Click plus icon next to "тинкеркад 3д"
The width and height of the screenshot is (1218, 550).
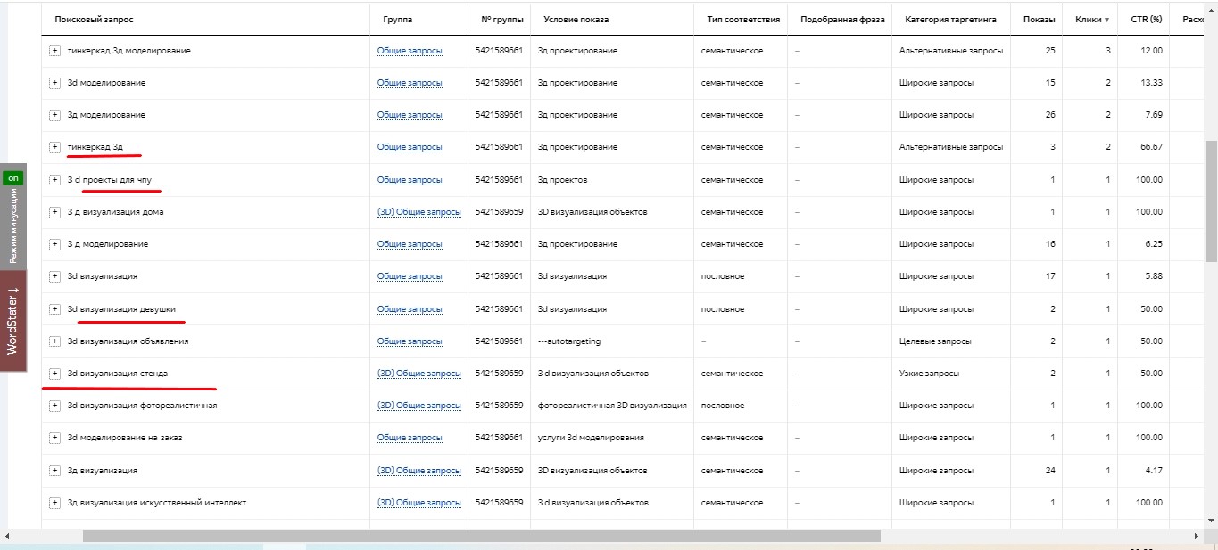54,147
